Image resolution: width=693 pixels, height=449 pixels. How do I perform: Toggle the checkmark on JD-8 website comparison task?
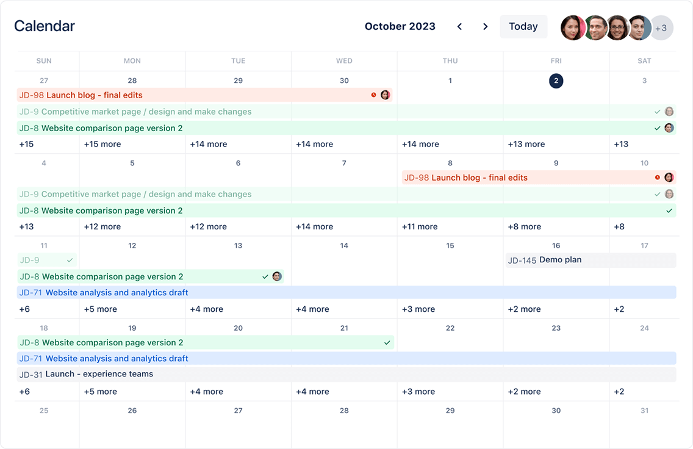657,128
